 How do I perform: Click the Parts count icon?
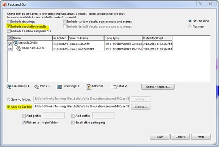click(37, 86)
